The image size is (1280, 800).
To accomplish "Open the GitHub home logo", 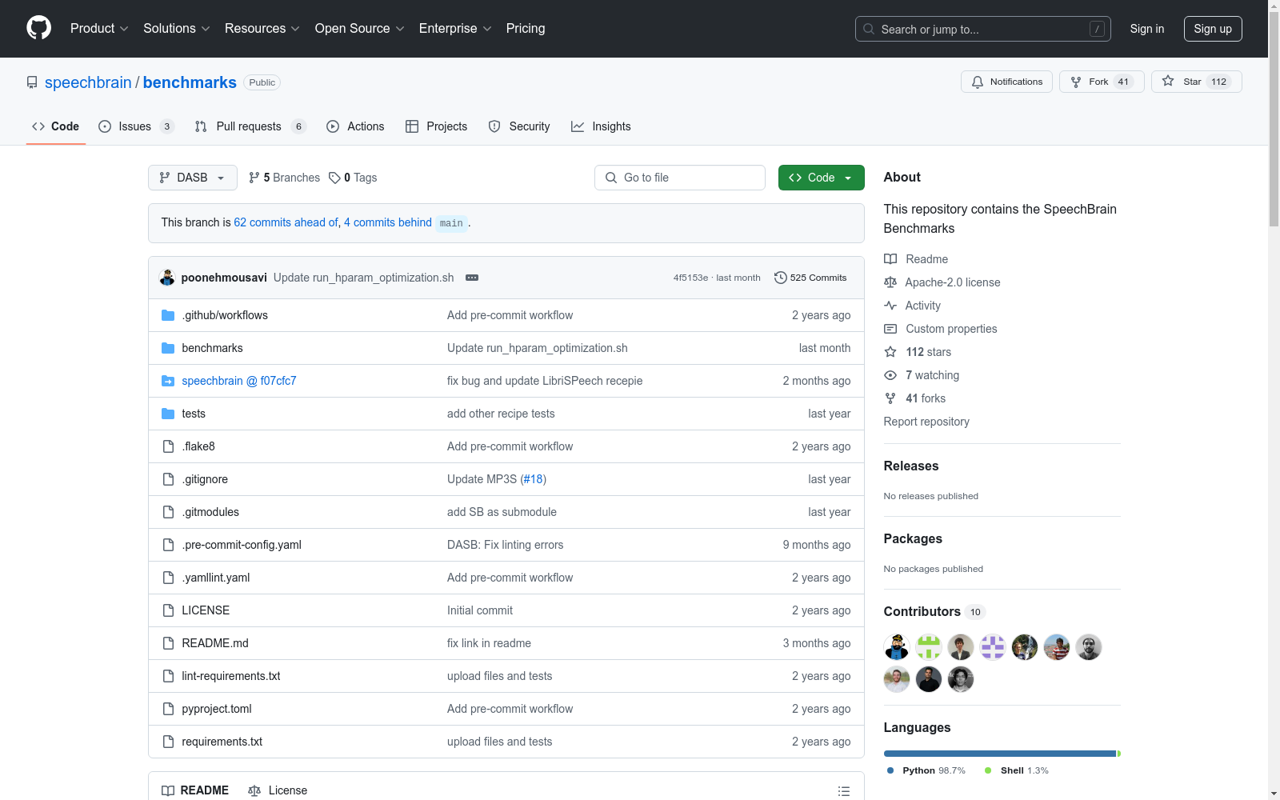I will coord(38,28).
